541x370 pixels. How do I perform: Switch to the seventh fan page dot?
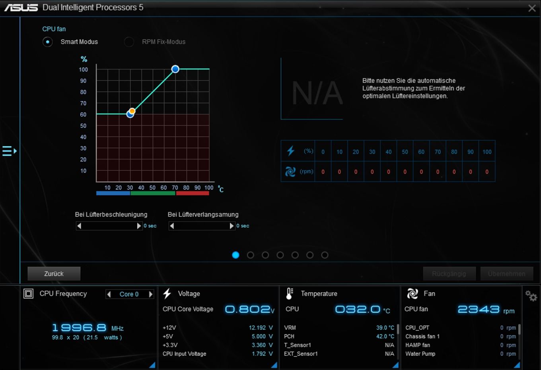click(x=325, y=255)
